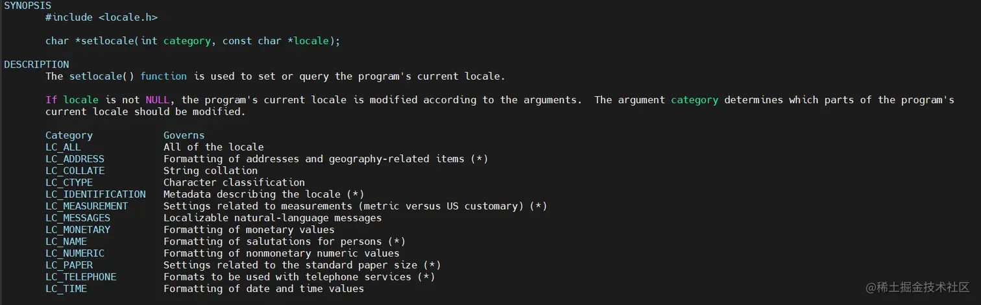981x305 pixels.
Task: Click the LC_MONETARY category entry
Action: click(78, 230)
